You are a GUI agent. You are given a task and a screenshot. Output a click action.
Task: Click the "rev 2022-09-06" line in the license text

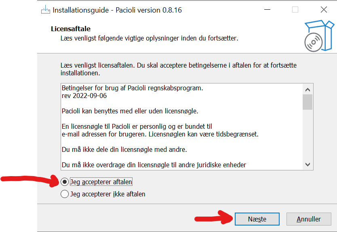pos(84,96)
